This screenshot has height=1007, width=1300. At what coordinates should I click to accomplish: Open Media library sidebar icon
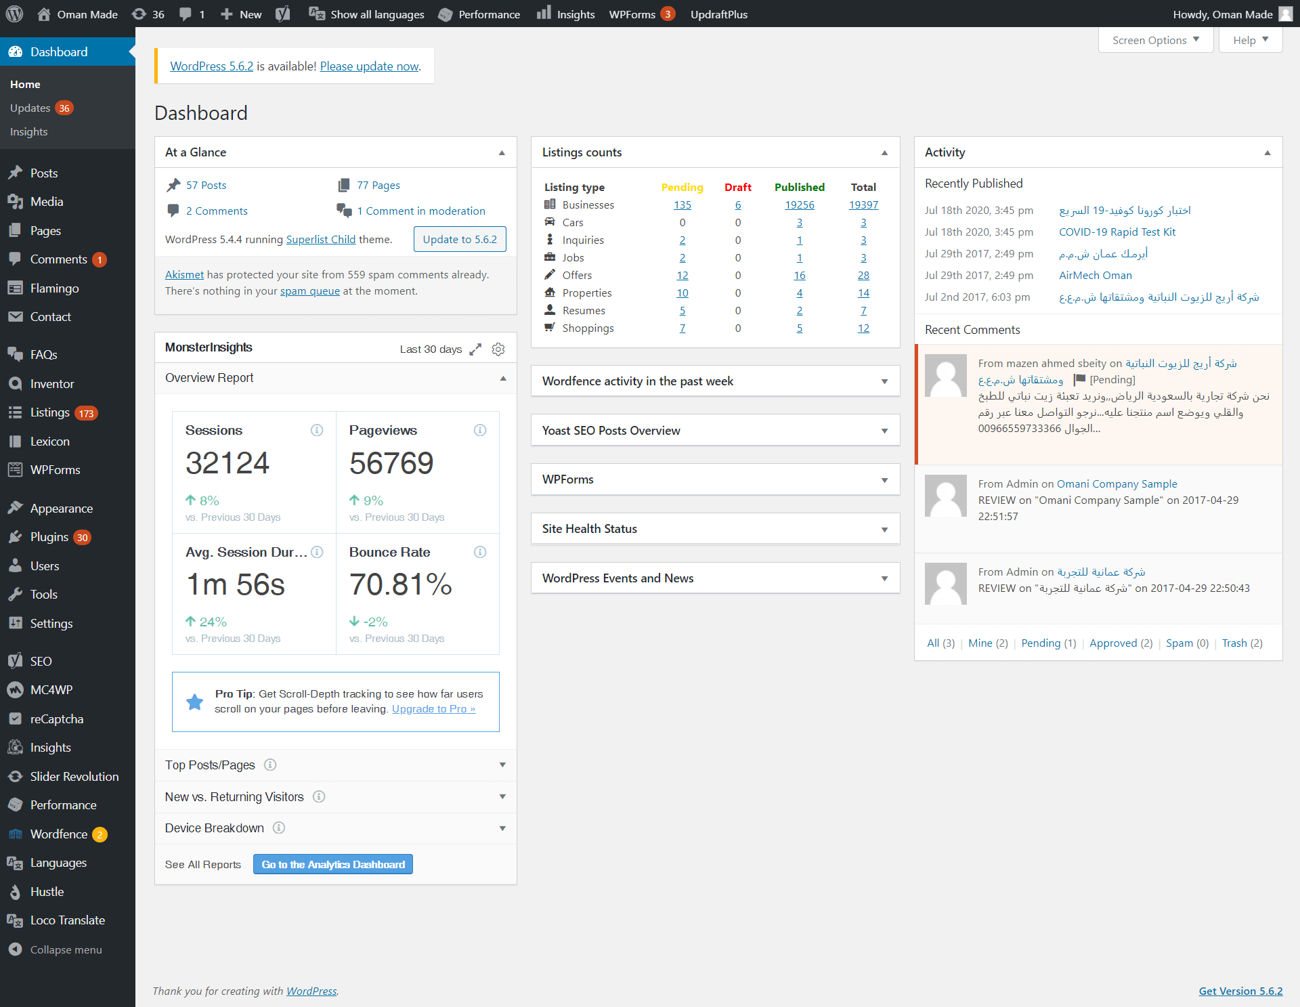coord(15,202)
